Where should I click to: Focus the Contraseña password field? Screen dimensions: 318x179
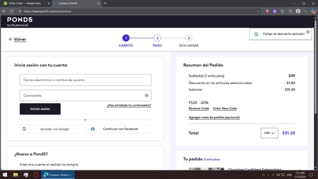[85, 95]
